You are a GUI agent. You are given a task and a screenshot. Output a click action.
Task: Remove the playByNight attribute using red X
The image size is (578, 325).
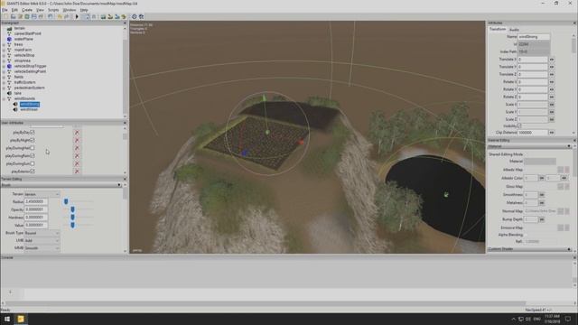click(77, 140)
